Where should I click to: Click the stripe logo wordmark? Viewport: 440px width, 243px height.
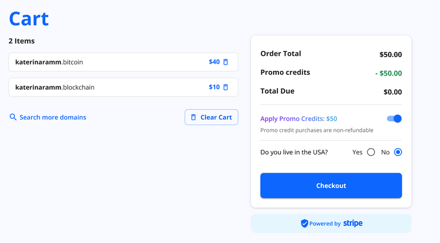click(353, 223)
